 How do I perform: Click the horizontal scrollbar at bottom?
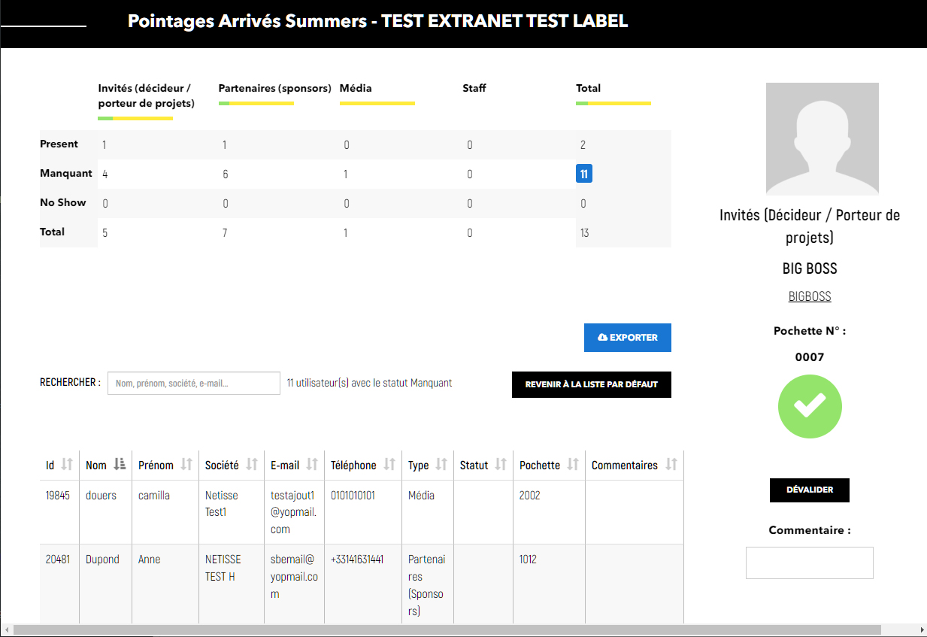pyautogui.click(x=447, y=629)
